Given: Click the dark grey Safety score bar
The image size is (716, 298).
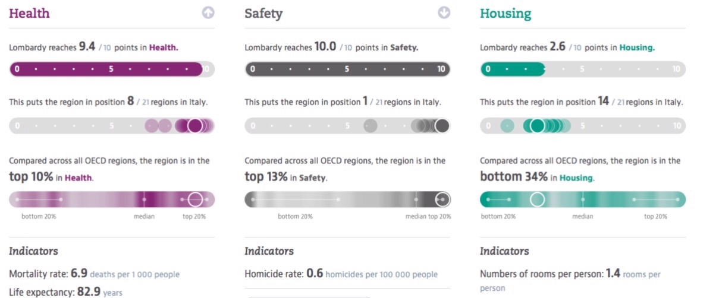Looking at the screenshot, I should click(347, 69).
